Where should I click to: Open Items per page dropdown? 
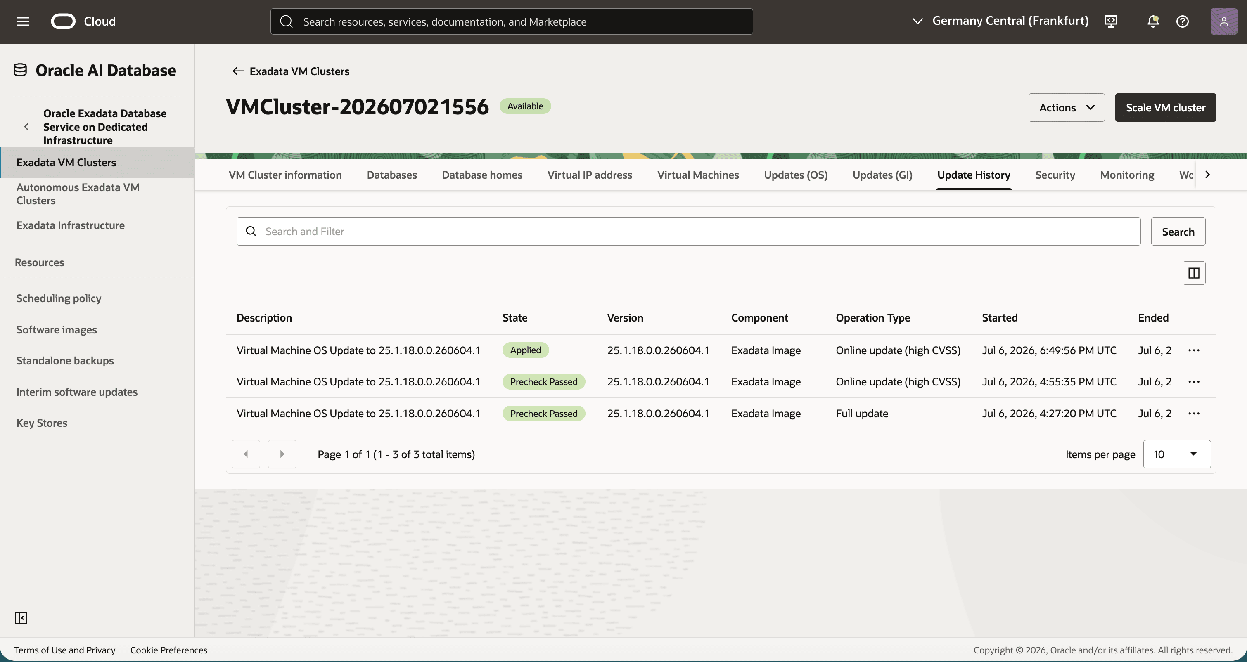pos(1177,454)
